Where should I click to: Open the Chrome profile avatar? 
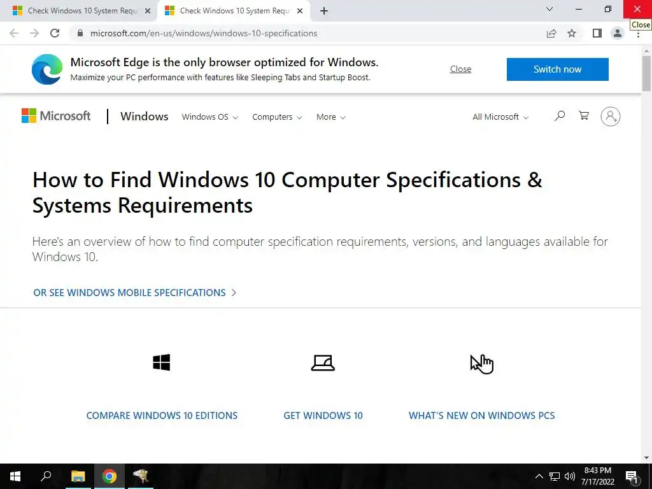[x=618, y=33]
